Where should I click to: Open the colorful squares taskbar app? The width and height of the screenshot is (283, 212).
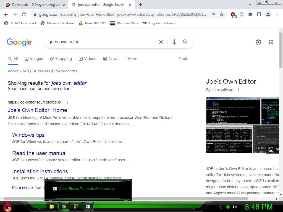(x=76, y=206)
